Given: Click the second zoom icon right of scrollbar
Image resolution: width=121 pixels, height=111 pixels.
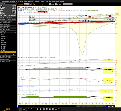Looking at the screenshot, I should pyautogui.click(x=113, y=106).
